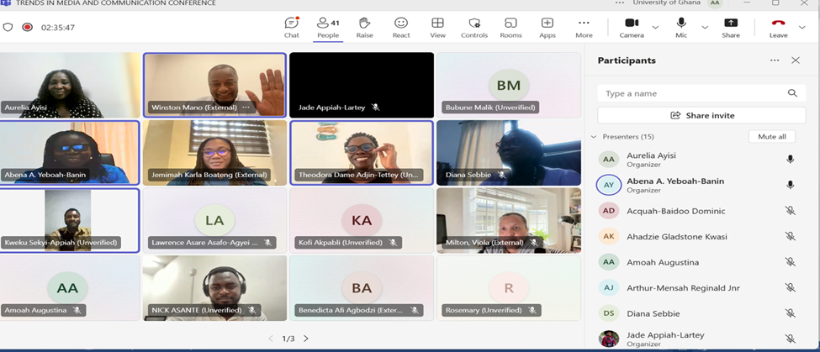Click the Share invite button

(x=701, y=115)
